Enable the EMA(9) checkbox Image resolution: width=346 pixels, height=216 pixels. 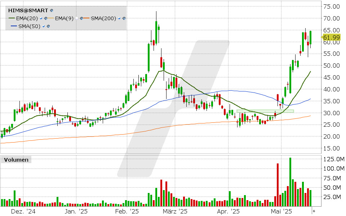(x=77, y=18)
